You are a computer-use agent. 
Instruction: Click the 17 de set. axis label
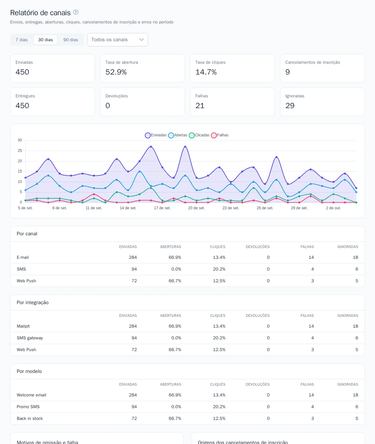(x=162, y=208)
